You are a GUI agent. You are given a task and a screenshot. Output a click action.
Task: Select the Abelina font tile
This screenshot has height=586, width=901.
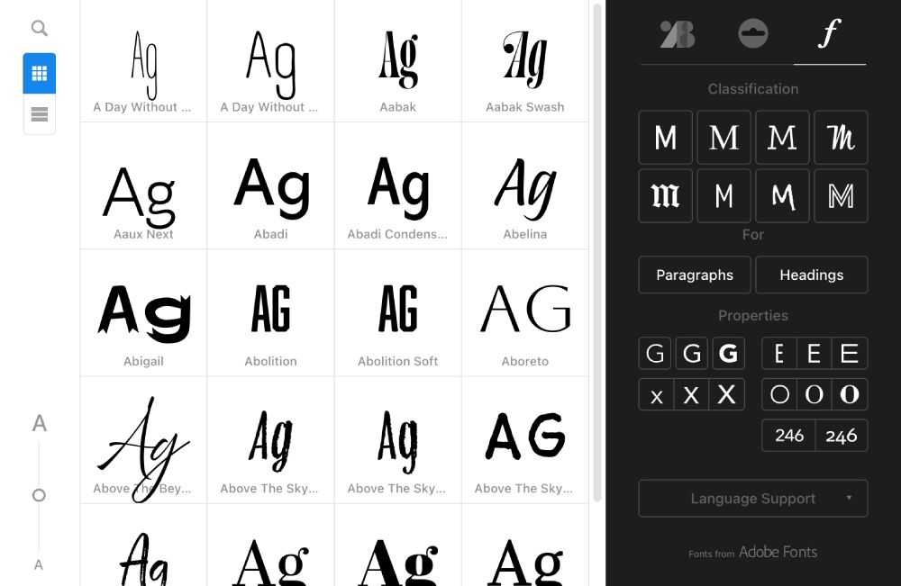click(x=525, y=186)
